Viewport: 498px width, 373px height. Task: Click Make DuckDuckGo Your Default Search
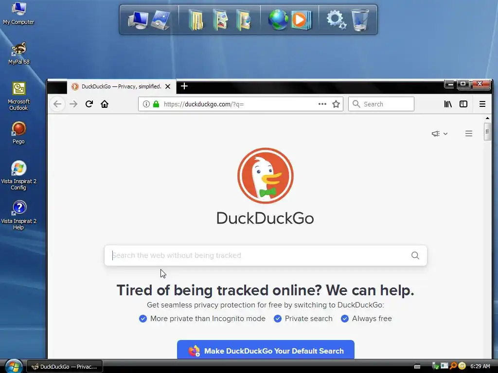pyautogui.click(x=266, y=350)
